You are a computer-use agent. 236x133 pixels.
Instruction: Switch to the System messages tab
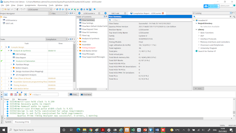[x=8, y=122]
